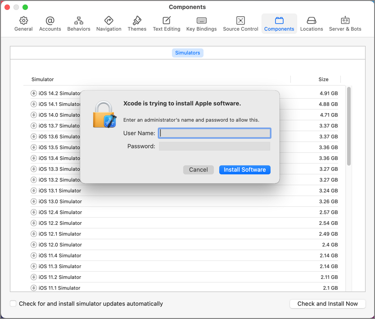The width and height of the screenshot is (375, 319).
Task: Download iOS 11.4 Simulator arrow icon
Action: (34, 255)
